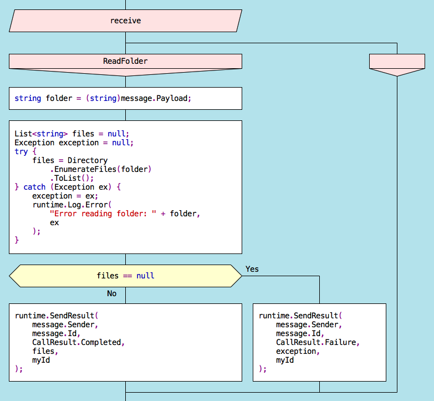Image resolution: width=434 pixels, height=401 pixels.
Task: Select the CallResult.Failure SendResult block
Action: (319, 342)
